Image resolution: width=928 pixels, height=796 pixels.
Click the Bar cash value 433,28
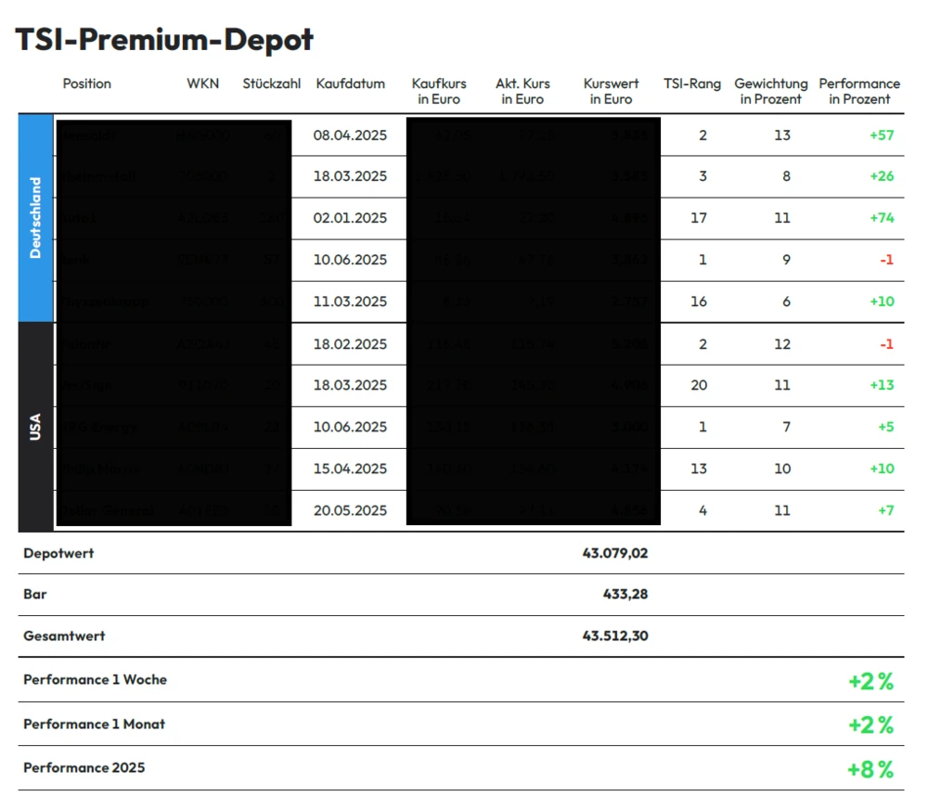pyautogui.click(x=623, y=594)
